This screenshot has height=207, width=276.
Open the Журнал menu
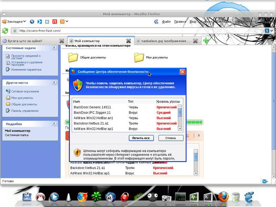point(206,21)
